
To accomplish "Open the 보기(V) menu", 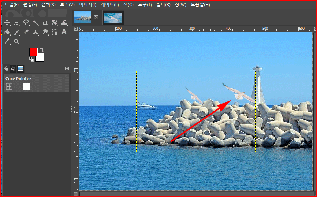I will tap(67, 5).
